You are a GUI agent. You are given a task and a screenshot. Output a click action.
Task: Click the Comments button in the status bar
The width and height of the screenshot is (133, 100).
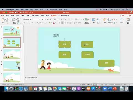(x=89, y=85)
